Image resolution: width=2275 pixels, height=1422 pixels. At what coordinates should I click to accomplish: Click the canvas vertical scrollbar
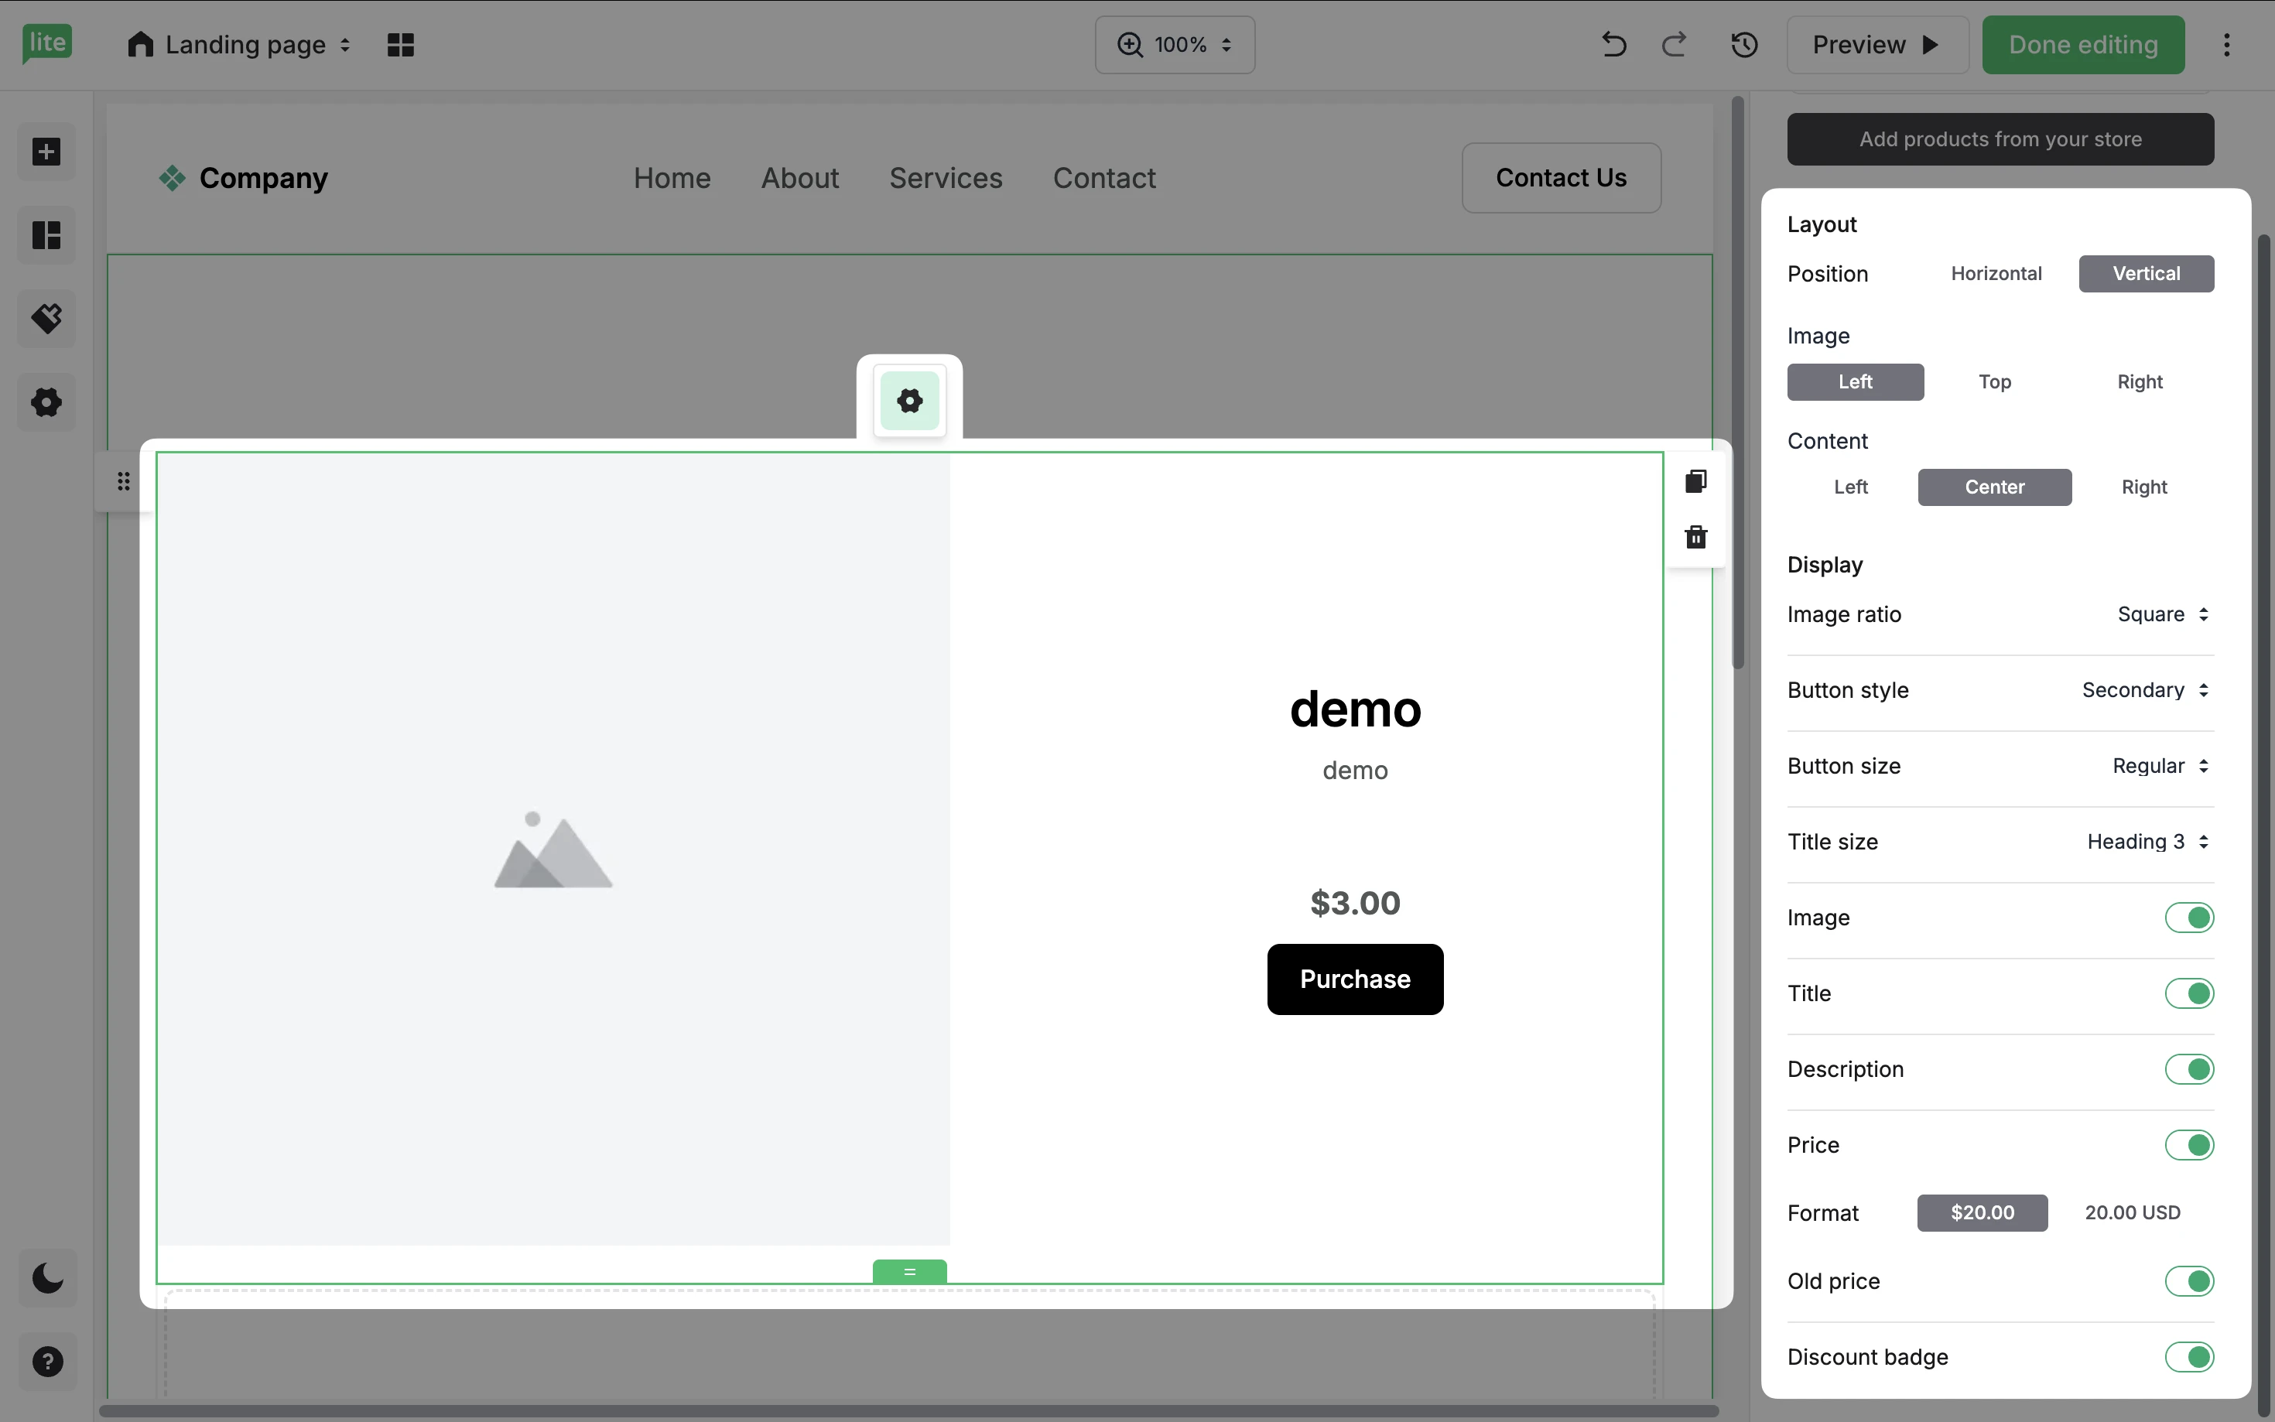pos(1738,382)
